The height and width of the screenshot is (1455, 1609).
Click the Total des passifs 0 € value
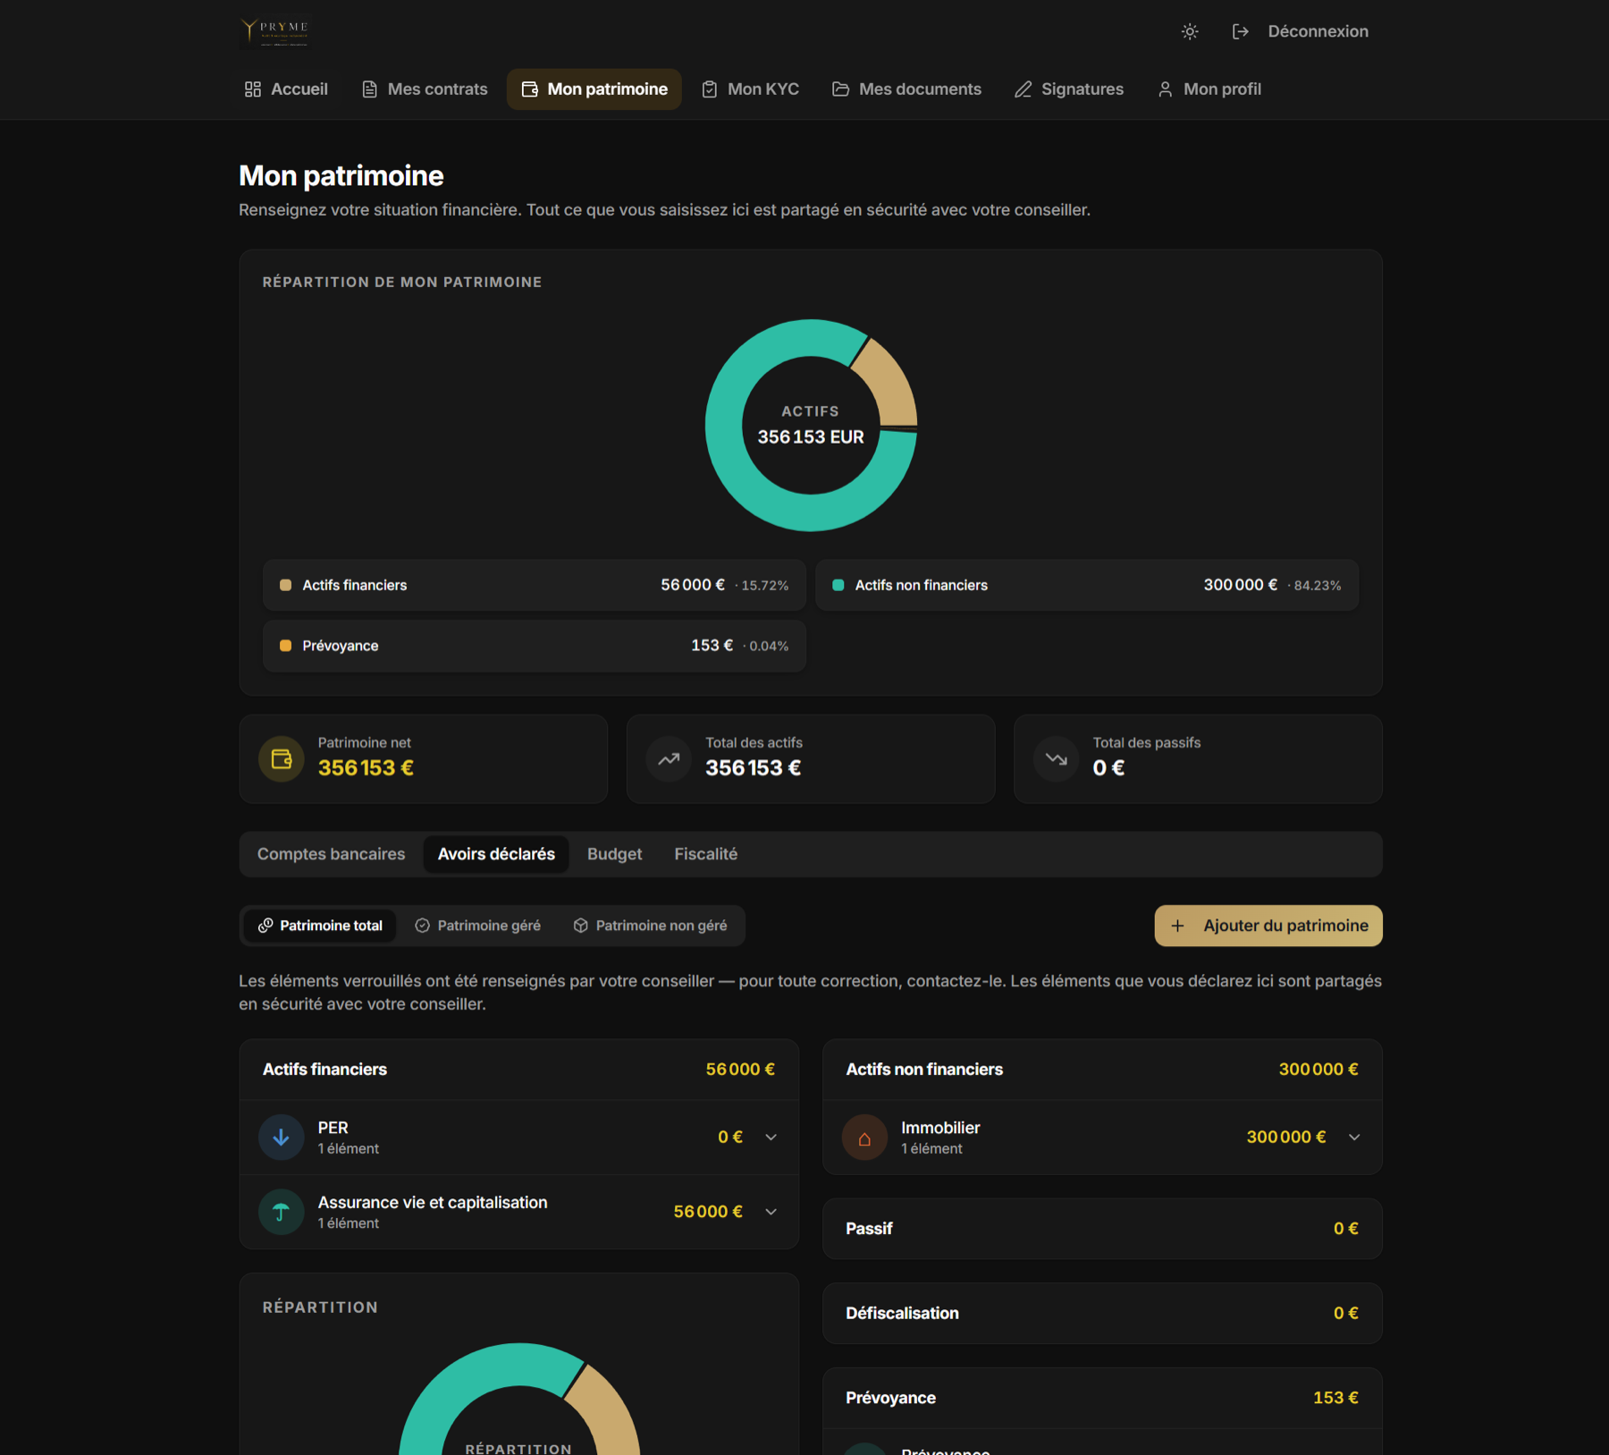pos(1108,768)
